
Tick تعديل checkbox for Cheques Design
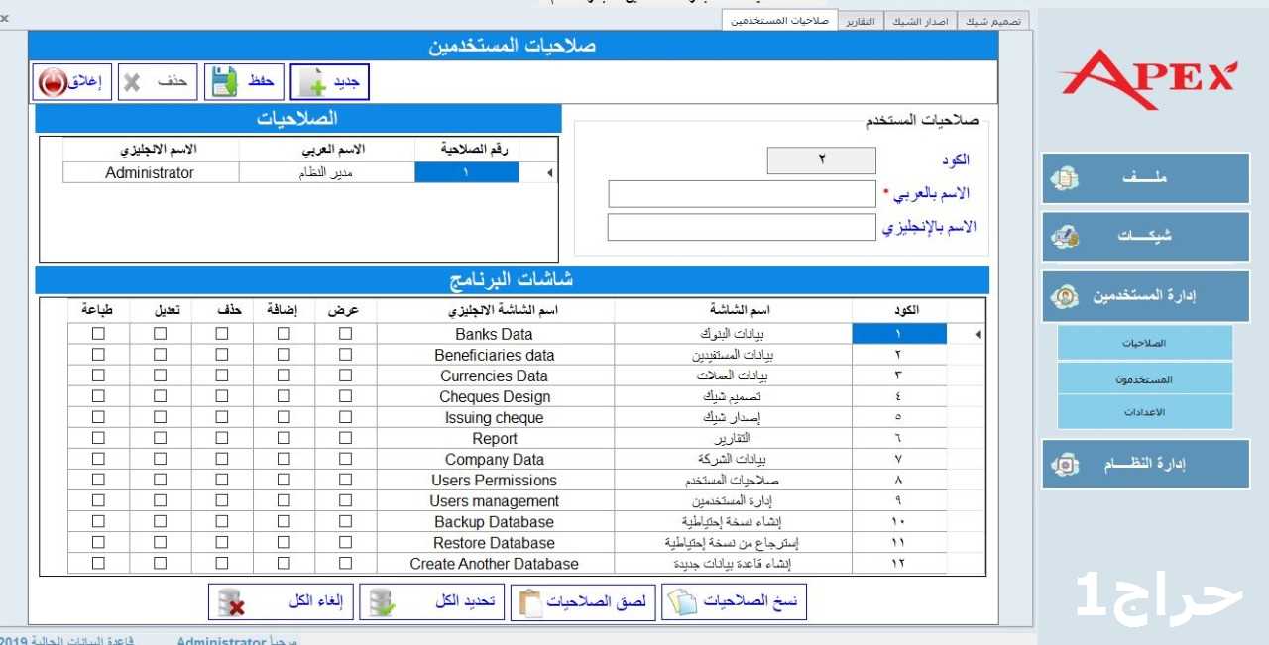pyautogui.click(x=160, y=396)
